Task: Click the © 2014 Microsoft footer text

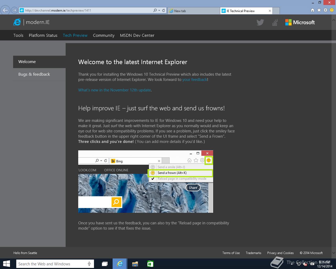Action: [311, 253]
